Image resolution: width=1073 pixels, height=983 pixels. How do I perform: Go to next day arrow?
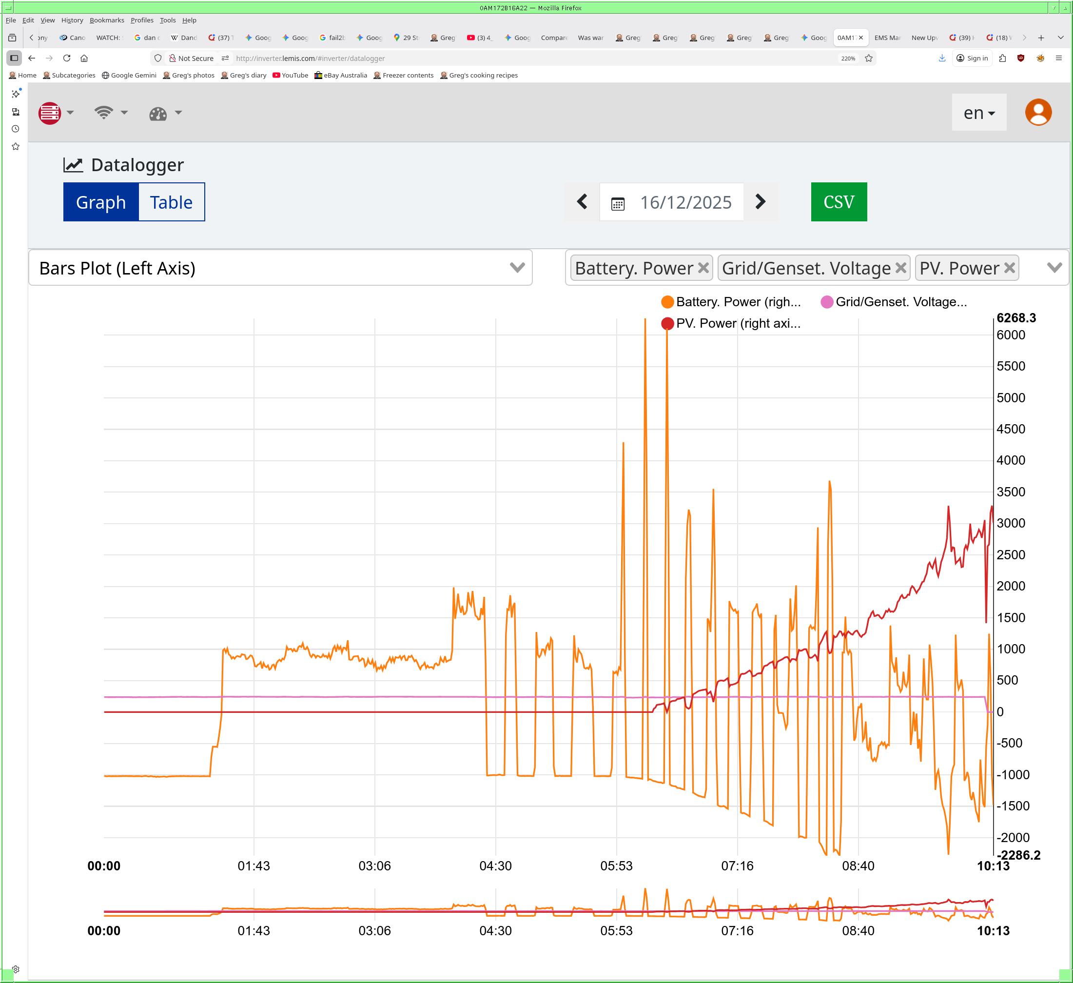click(x=760, y=202)
